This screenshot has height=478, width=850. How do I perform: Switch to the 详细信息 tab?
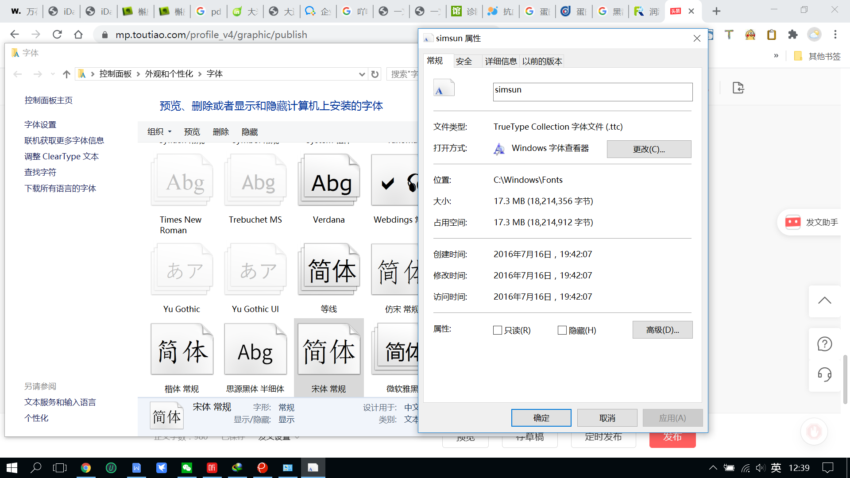coord(500,61)
